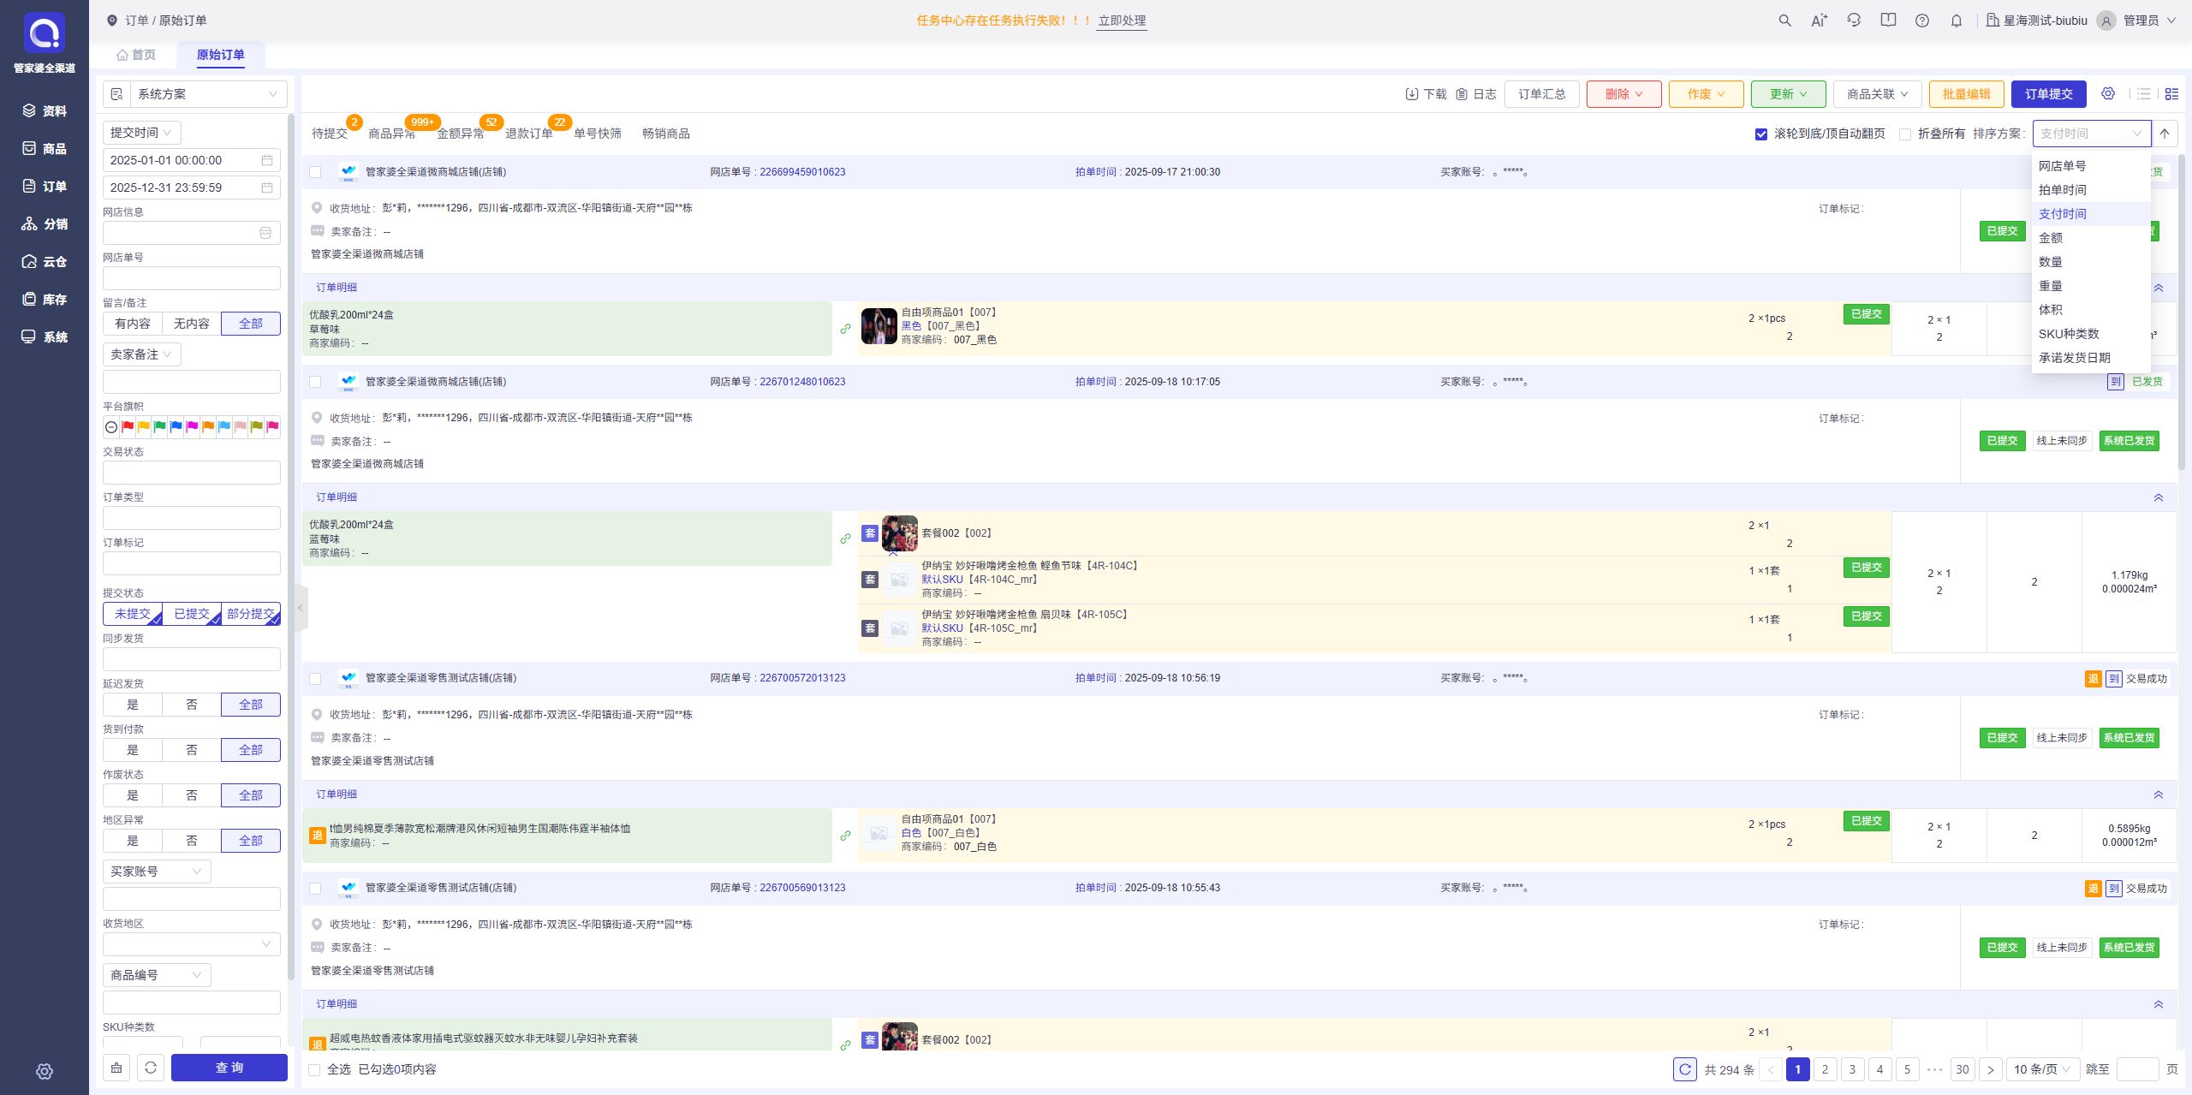Image resolution: width=2192 pixels, height=1095 pixels.
Task: Toggle 未提交 submission status filter
Action: coord(133,614)
